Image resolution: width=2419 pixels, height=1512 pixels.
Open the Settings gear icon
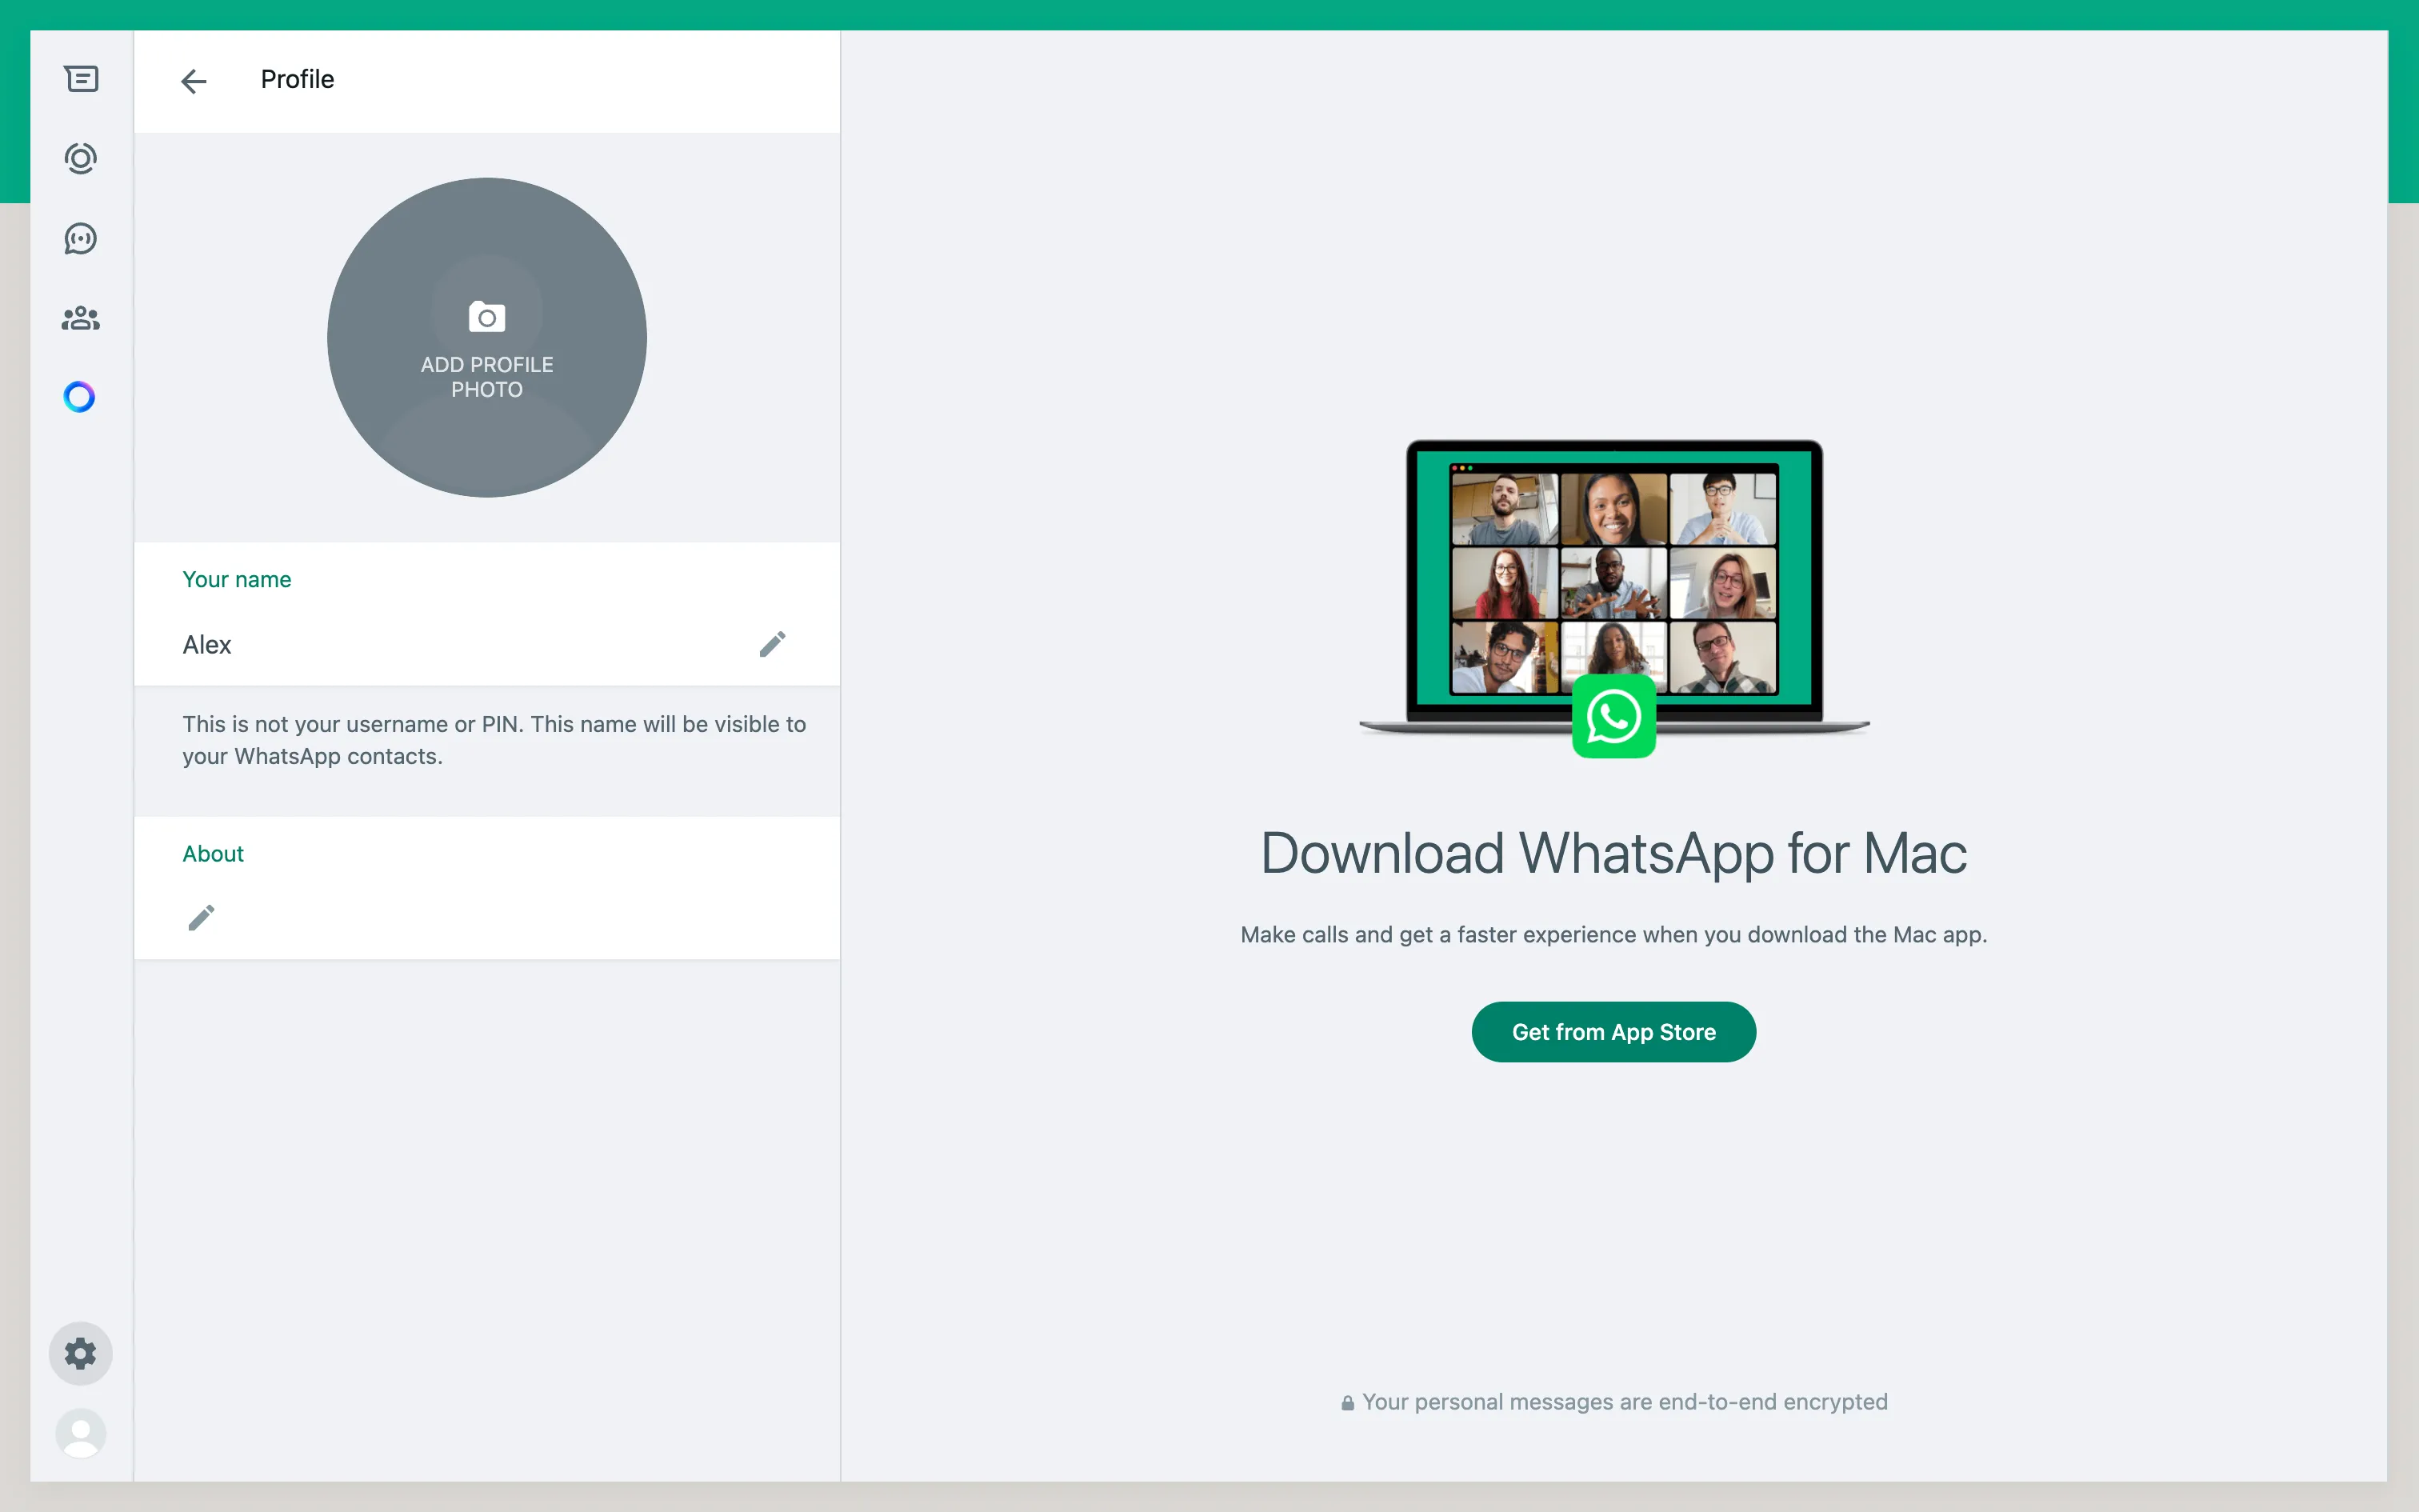point(81,1353)
